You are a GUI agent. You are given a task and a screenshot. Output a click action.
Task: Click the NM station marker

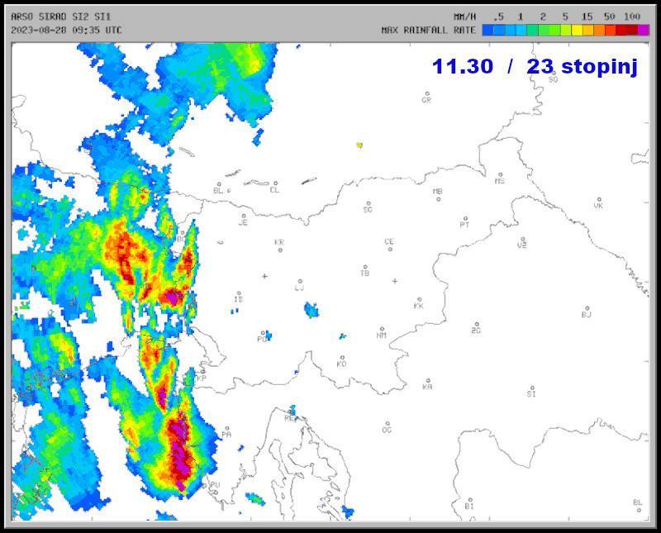pos(382,328)
